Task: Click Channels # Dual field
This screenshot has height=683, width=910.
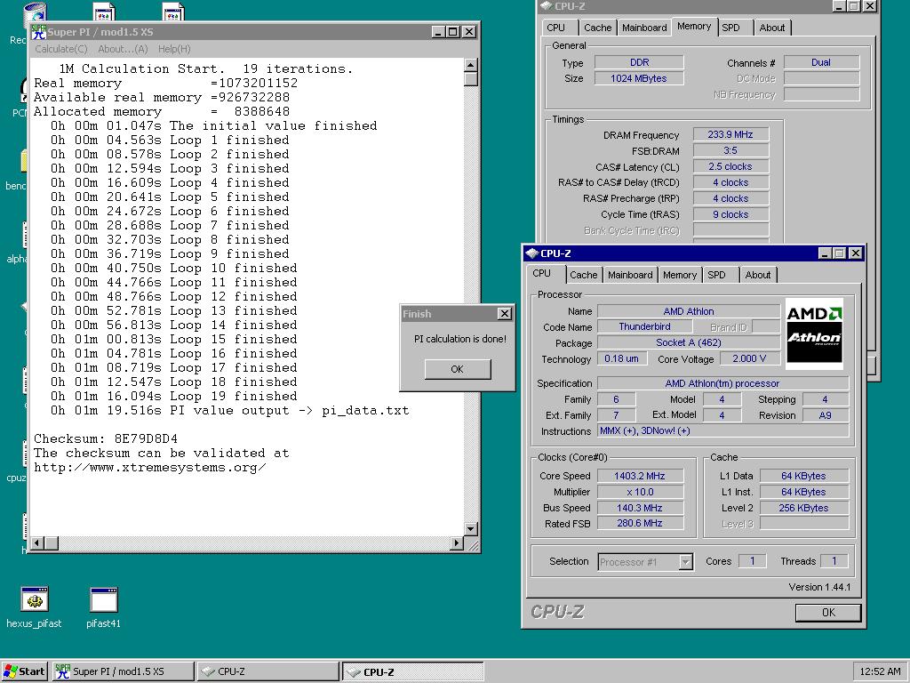Action: point(821,62)
